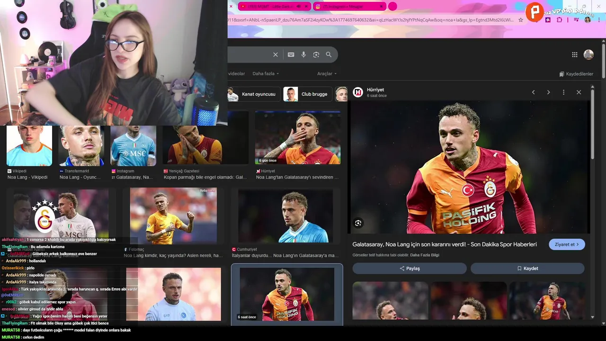Open Kaydedilenler saved items

coord(576,74)
